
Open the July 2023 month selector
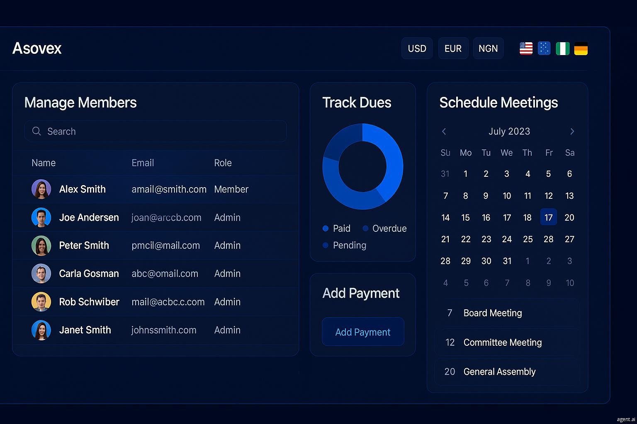[509, 131]
